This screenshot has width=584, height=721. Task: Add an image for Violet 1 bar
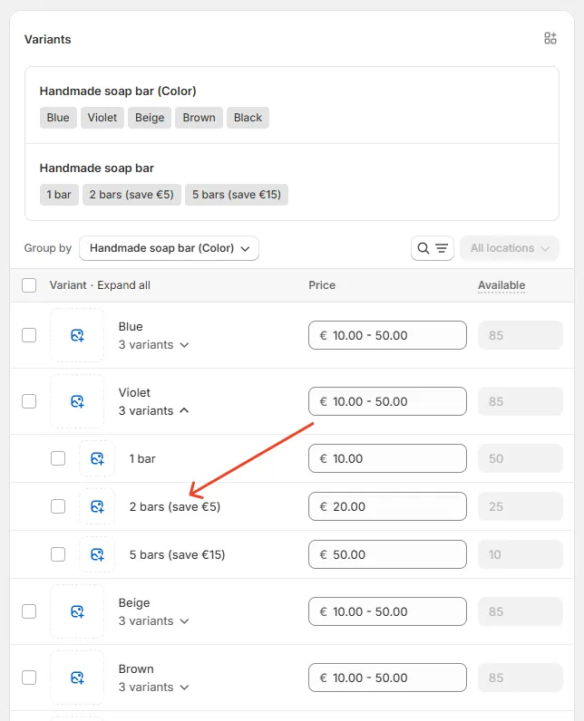[97, 458]
